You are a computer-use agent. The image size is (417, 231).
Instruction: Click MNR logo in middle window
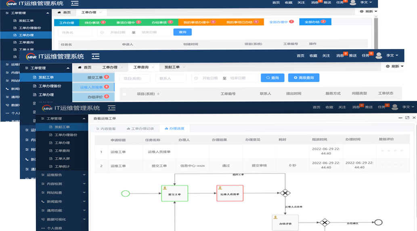(x=31, y=56)
